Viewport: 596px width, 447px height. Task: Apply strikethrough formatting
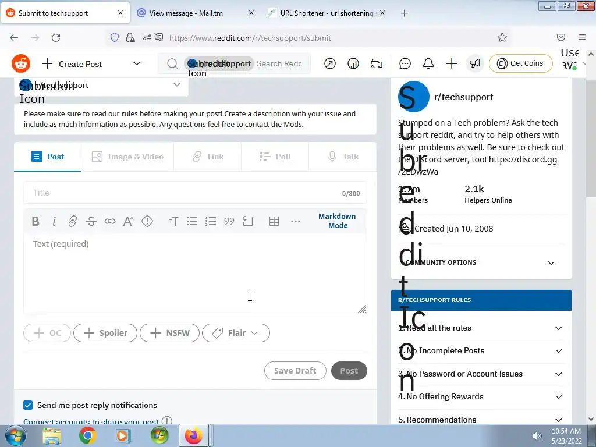(91, 221)
